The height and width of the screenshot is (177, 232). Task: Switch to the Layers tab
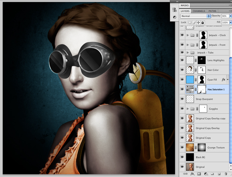[x=185, y=11]
